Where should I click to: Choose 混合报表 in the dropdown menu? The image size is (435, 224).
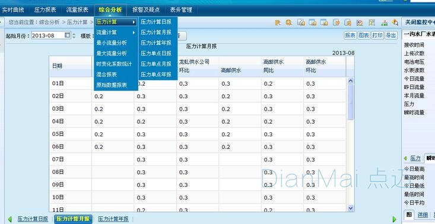107,74
